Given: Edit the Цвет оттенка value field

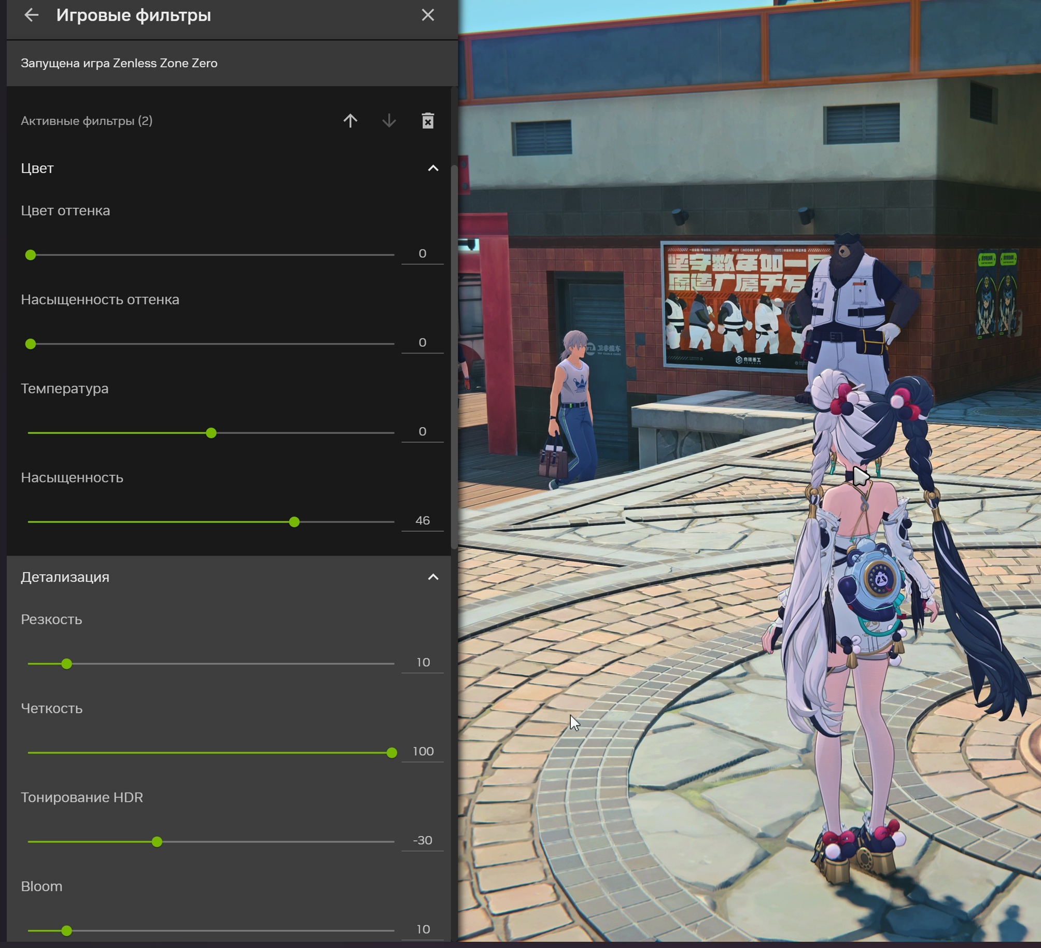Looking at the screenshot, I should (x=423, y=253).
